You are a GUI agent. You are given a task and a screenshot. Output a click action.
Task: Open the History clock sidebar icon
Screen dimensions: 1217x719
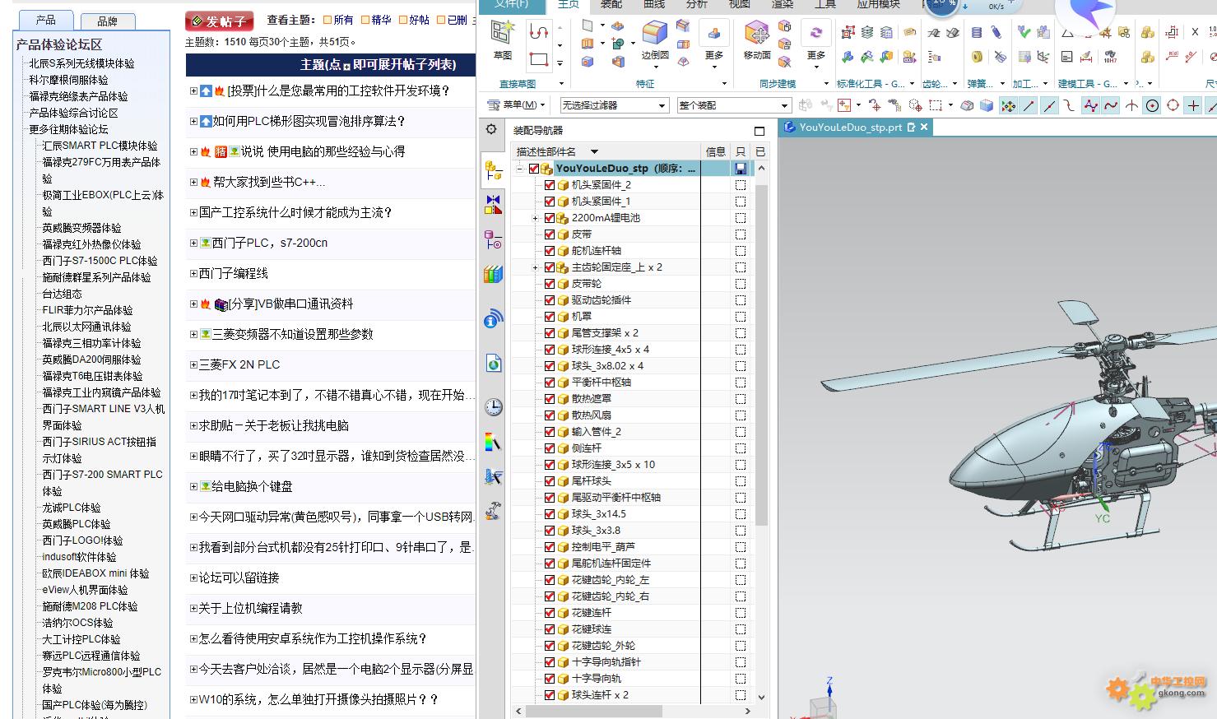tap(493, 406)
